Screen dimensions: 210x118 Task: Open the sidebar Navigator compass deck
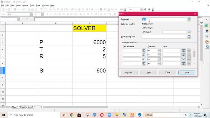[x=207, y=42]
